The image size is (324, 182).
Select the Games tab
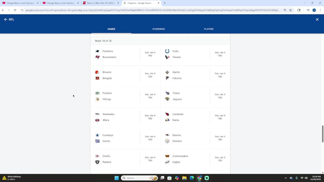(x=111, y=29)
